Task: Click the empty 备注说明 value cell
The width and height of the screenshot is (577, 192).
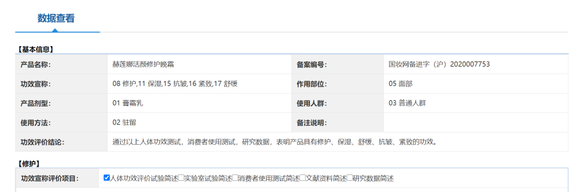Action: [x=476, y=123]
